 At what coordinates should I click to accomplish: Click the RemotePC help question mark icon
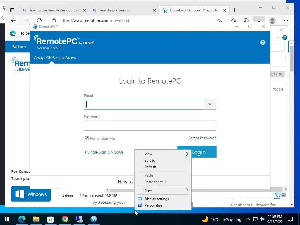coord(263,42)
